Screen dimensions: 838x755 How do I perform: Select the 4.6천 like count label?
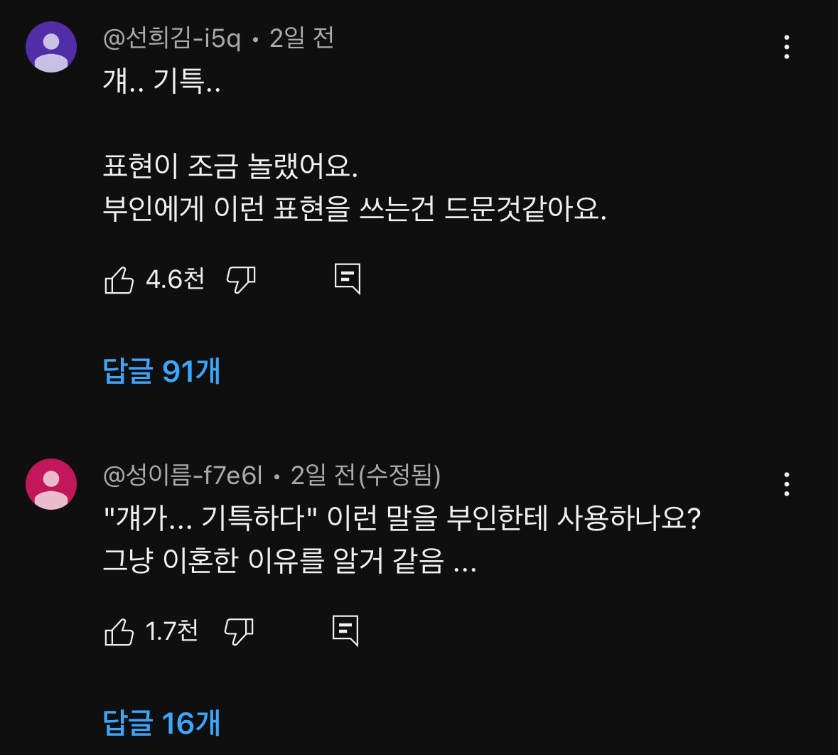pyautogui.click(x=174, y=279)
